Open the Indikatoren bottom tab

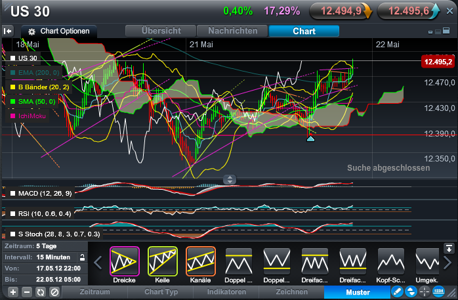226,292
